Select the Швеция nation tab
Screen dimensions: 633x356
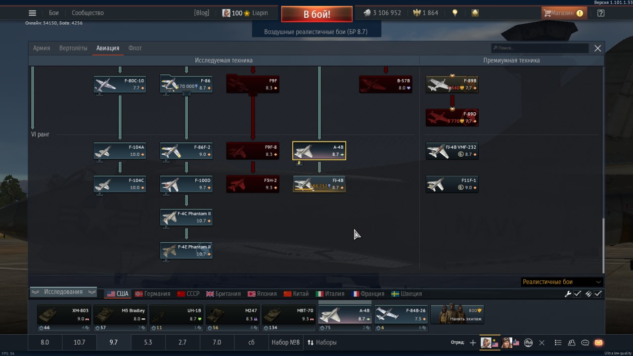407,294
